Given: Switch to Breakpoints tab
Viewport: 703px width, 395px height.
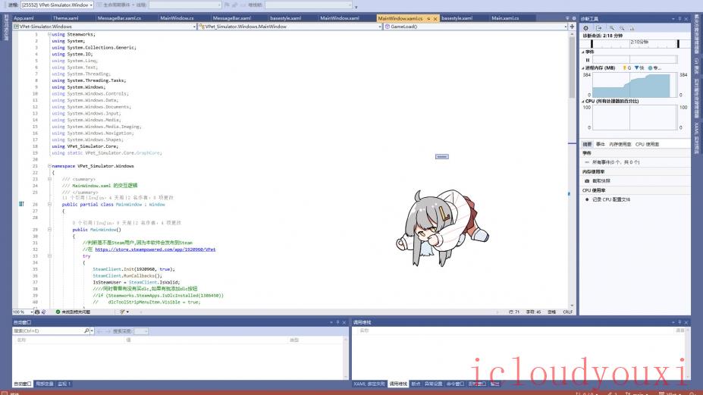Looking at the screenshot, I should (416, 384).
